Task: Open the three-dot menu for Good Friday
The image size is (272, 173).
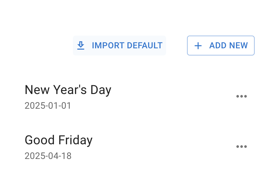Action: pyautogui.click(x=241, y=147)
